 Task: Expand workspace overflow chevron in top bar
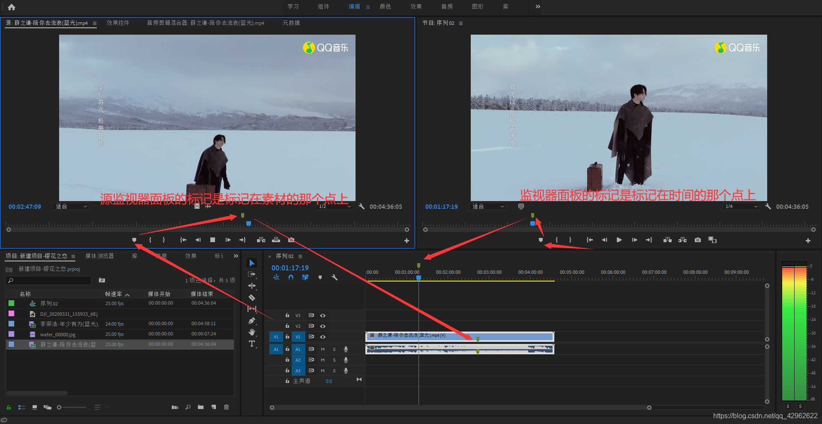[538, 6]
